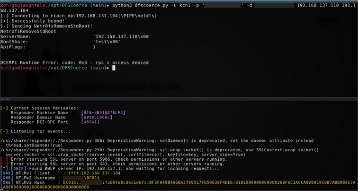Click the ssl.wrap_socket() DeprecationWarning line
Image resolution: width=359 pixels, height=191 pixels.
pyautogui.click(x=160, y=150)
